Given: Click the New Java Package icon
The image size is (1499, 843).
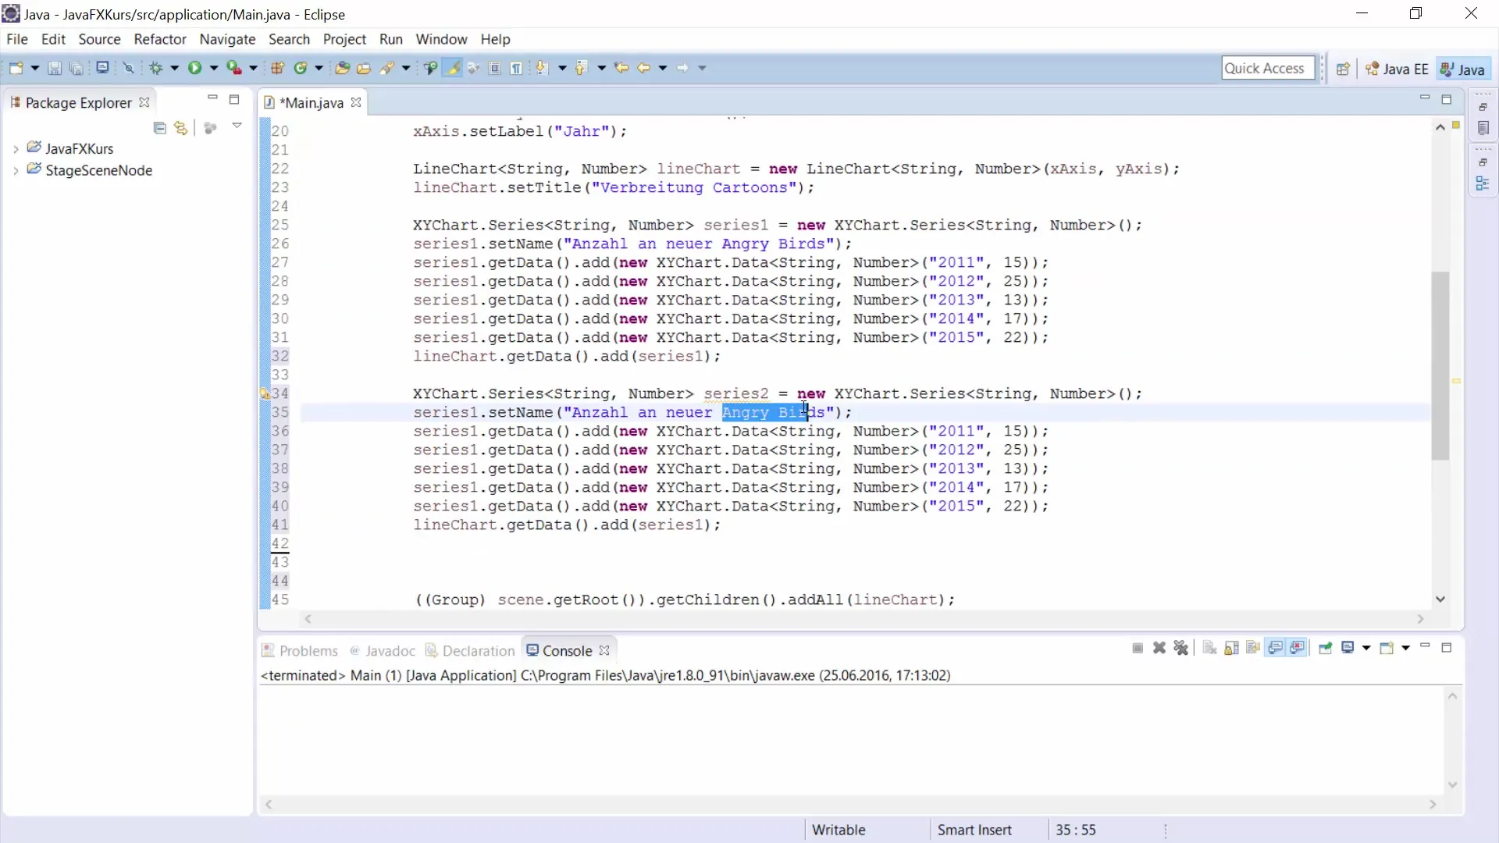Looking at the screenshot, I should pos(277,69).
